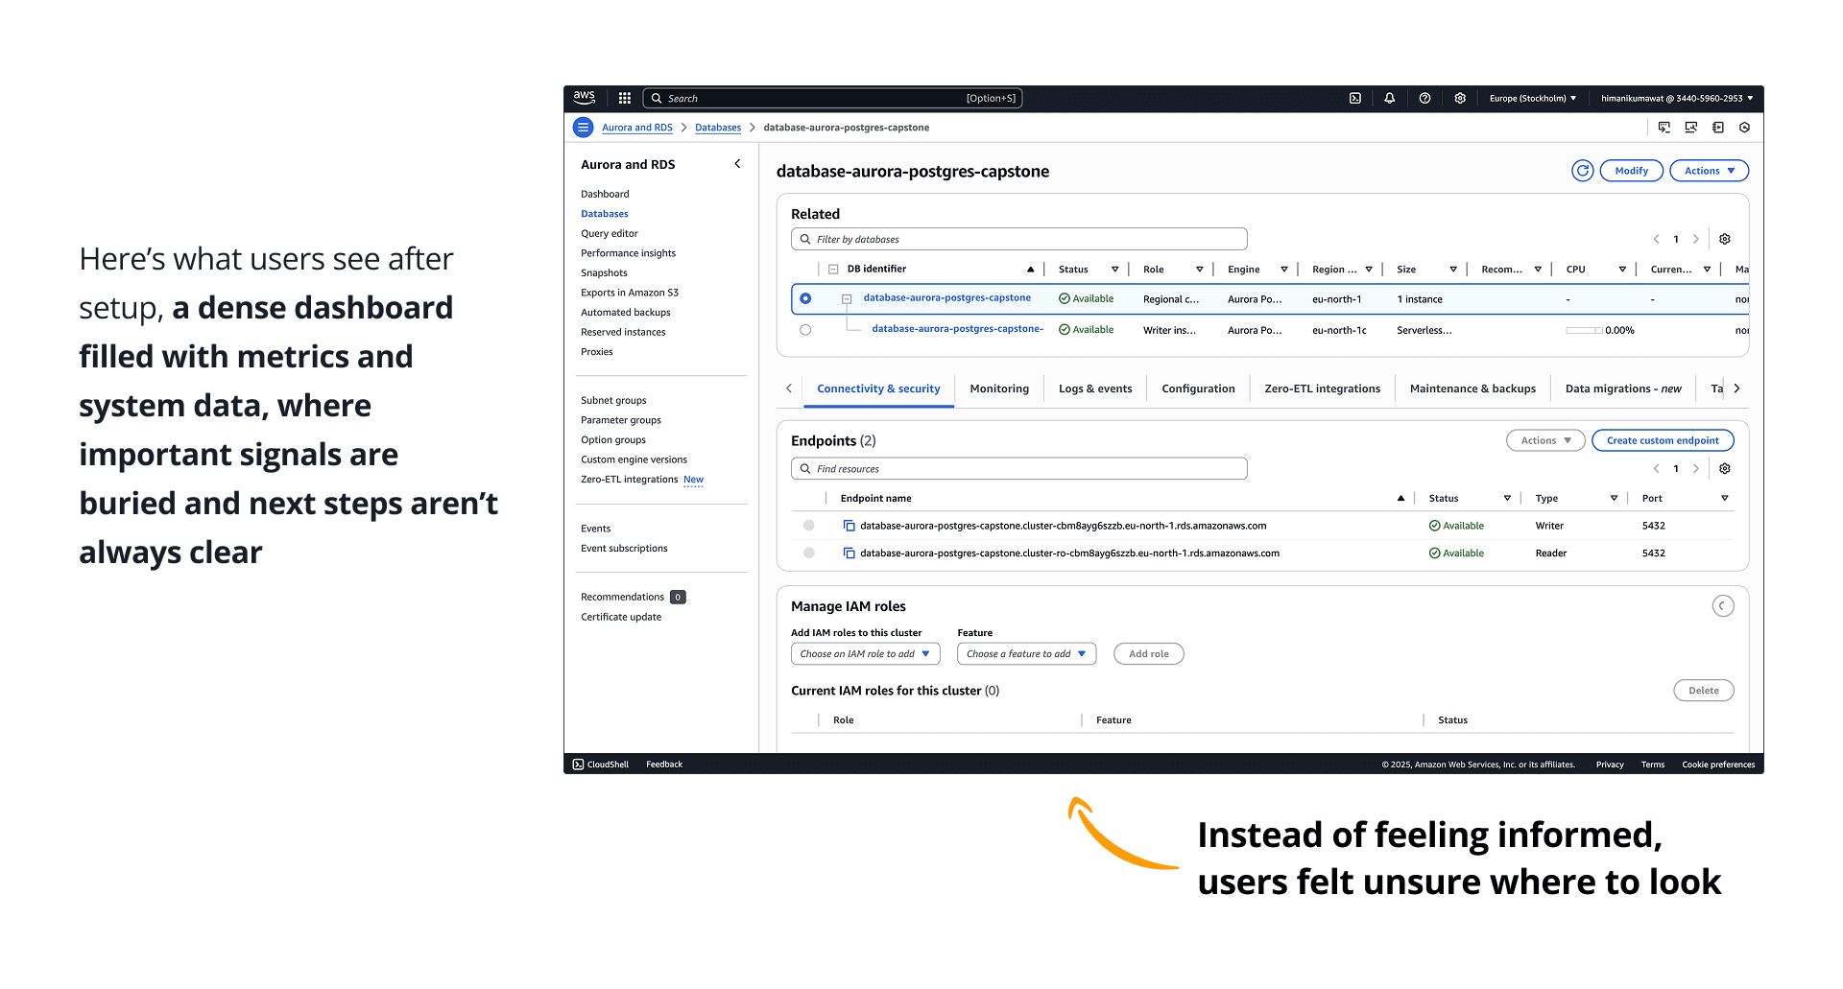This screenshot has height=989, width=1843.
Task: Select the writer instance row radio button
Action: [x=805, y=330]
